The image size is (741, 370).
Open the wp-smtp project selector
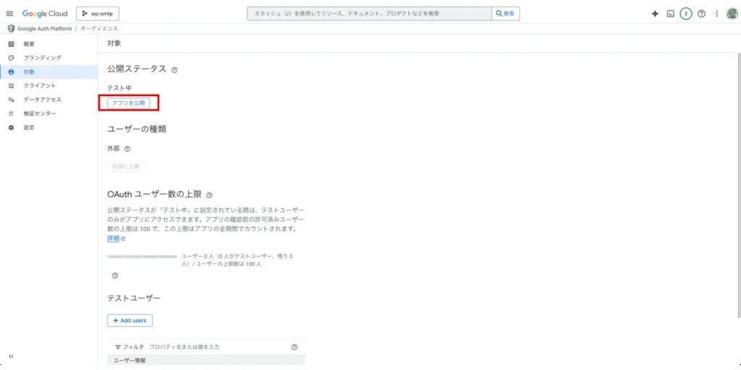click(98, 14)
